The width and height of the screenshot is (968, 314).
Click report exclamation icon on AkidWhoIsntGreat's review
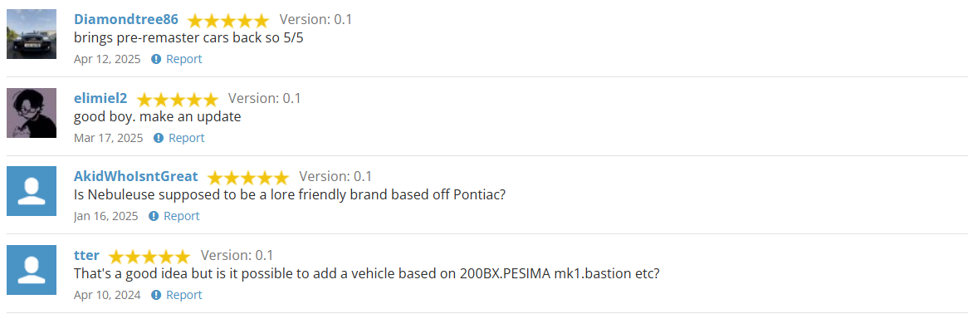click(154, 216)
